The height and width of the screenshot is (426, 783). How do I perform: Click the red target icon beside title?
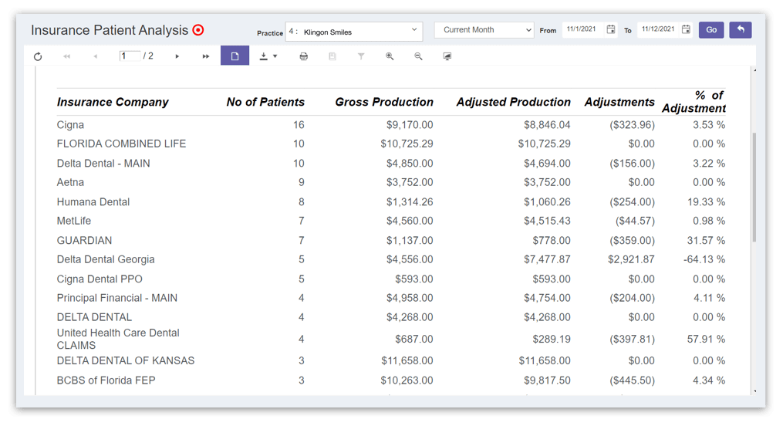[x=198, y=30]
